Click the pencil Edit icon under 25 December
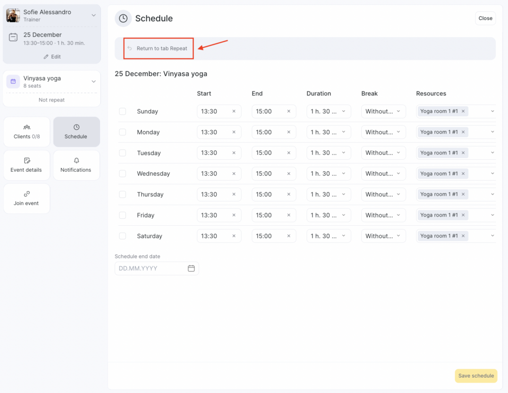 click(x=47, y=57)
